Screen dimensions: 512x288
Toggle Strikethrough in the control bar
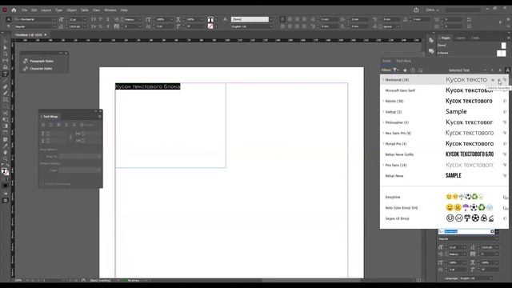[x=108, y=26]
